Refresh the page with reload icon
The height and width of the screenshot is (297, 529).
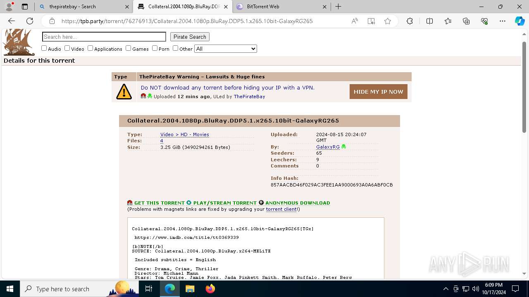click(x=30, y=21)
